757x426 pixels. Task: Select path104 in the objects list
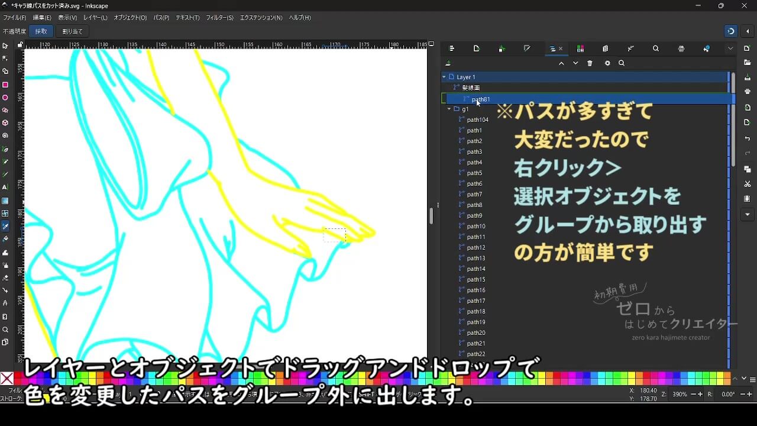point(477,120)
